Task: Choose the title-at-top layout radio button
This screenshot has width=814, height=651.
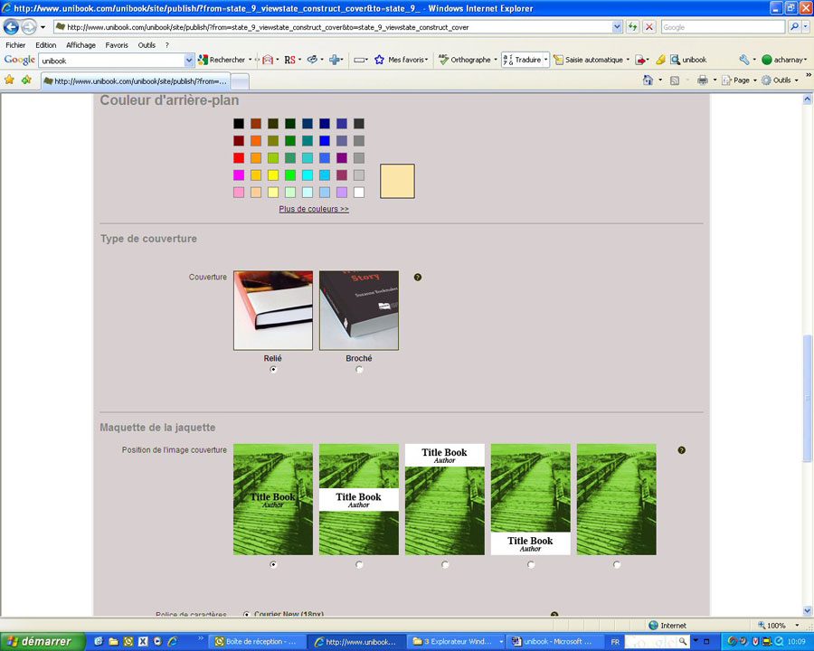Action: 445,564
